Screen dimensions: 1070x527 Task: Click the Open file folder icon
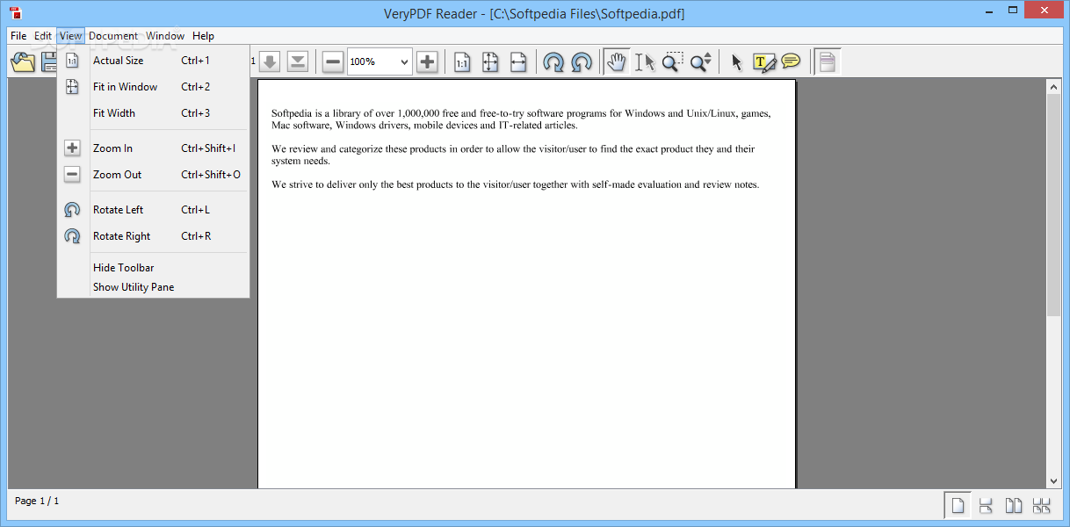(22, 61)
